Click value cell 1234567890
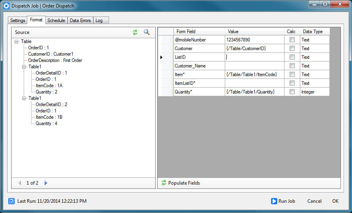Viewport: 352px width, 213px height. [254, 40]
